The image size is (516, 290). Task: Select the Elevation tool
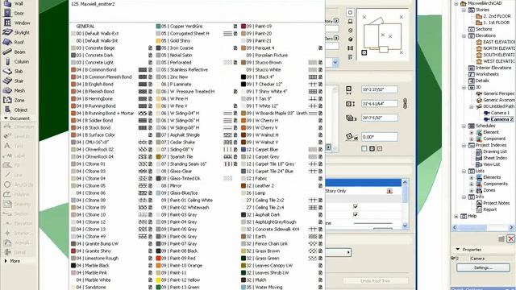click(x=19, y=224)
